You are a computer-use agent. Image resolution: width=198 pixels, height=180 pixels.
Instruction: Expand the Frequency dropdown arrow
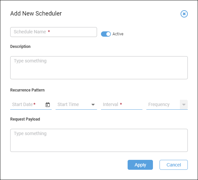184,105
